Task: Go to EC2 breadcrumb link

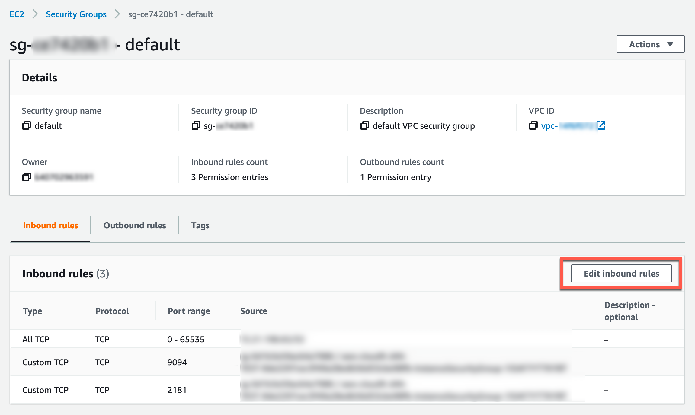Action: coord(17,14)
